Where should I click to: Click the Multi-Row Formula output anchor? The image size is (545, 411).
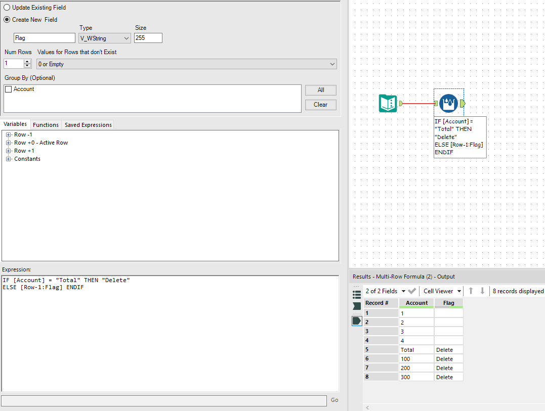tap(463, 103)
